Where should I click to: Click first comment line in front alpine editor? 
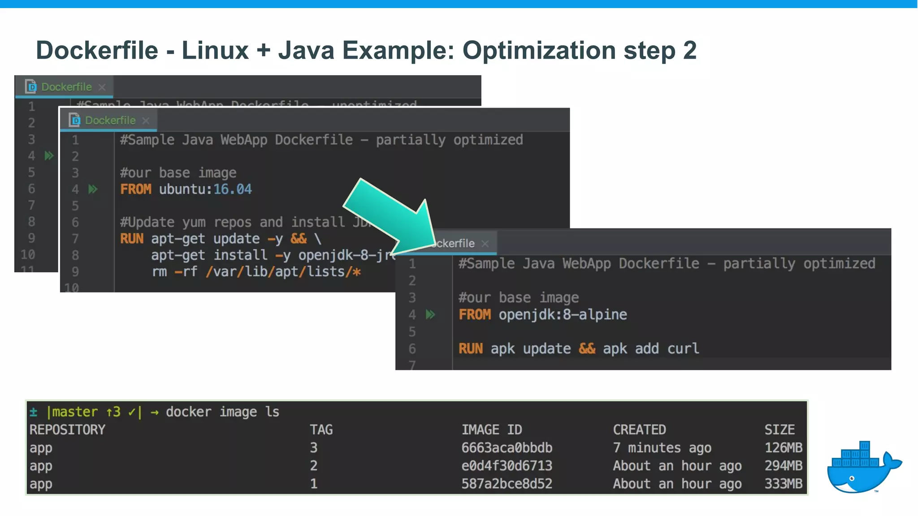(x=667, y=263)
